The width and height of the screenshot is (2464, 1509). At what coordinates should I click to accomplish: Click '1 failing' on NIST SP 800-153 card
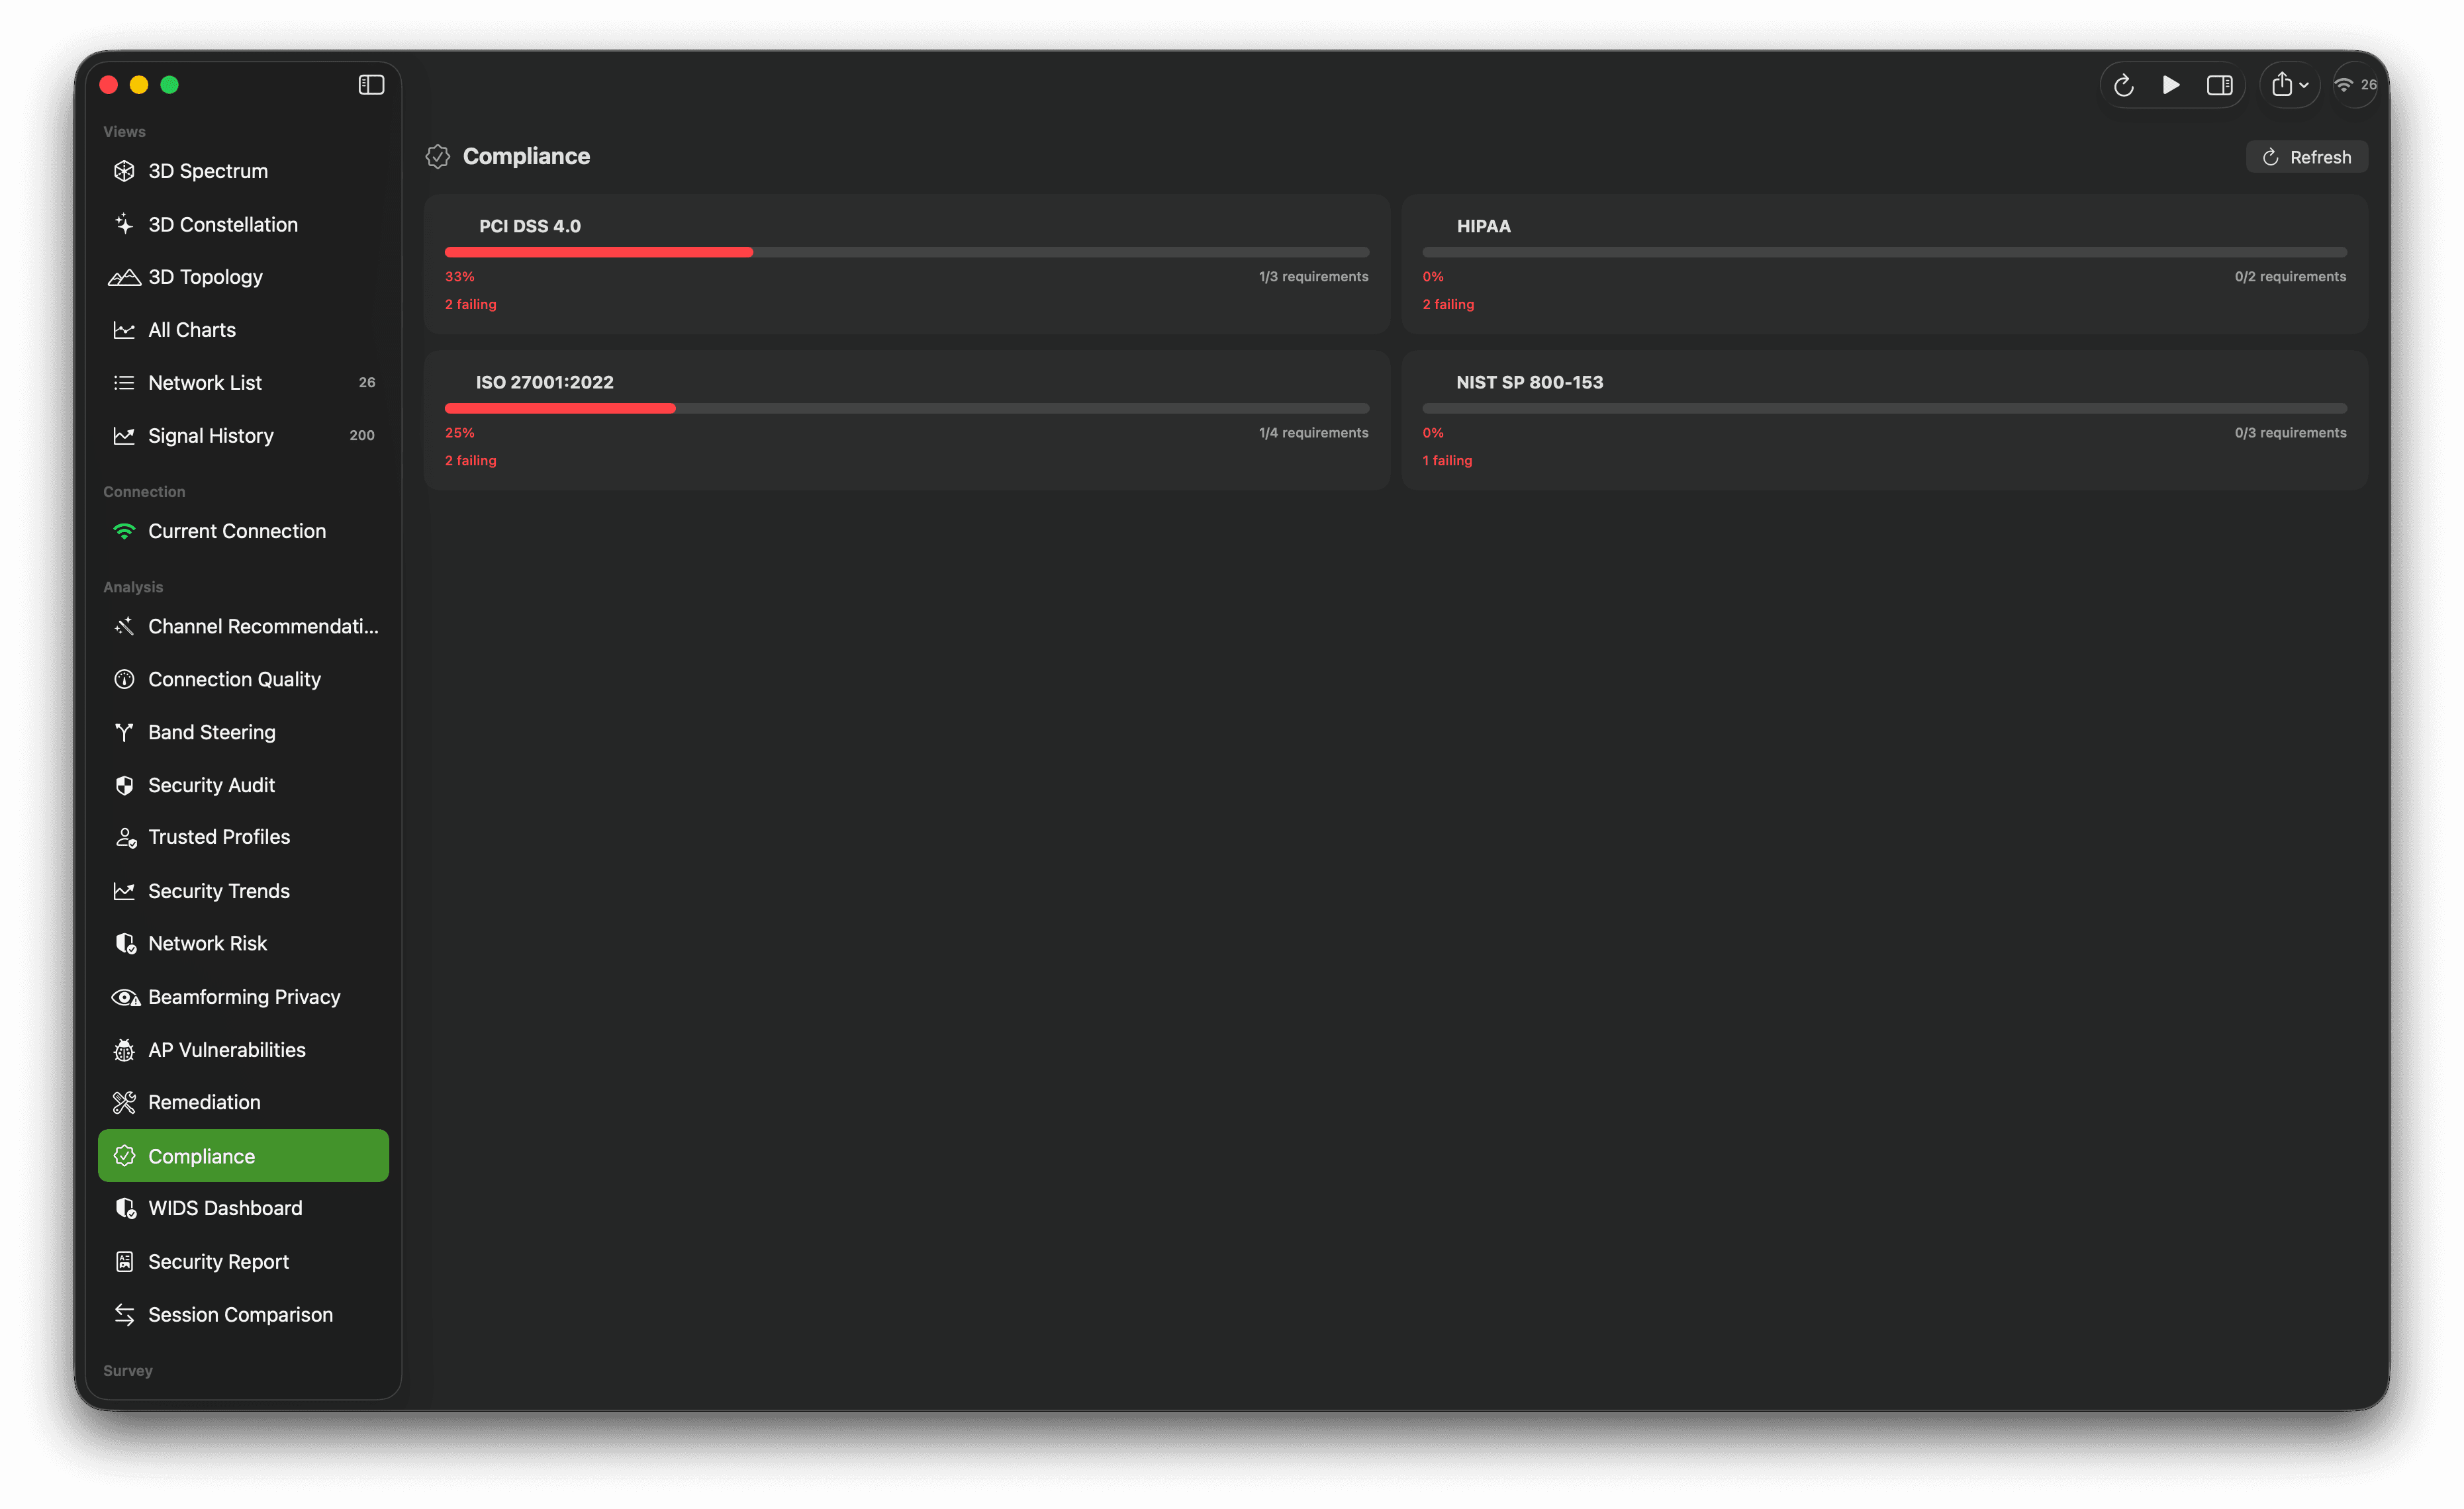pyautogui.click(x=1447, y=461)
